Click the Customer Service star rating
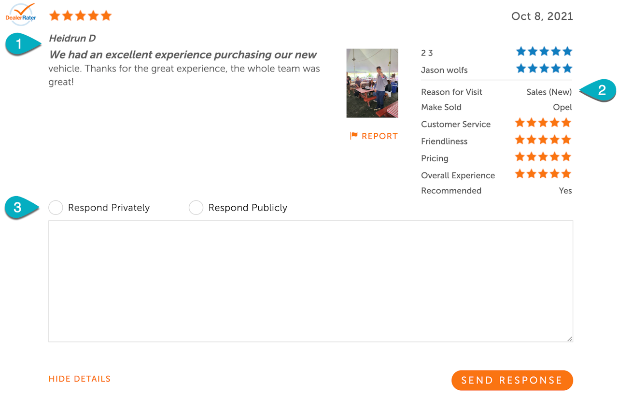The height and width of the screenshot is (397, 618). [x=543, y=123]
